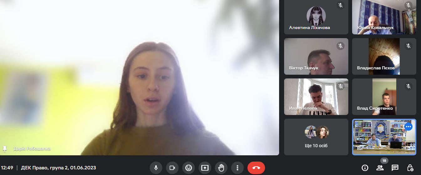Expand the 'Ще 10 осіб' participants tile
Image resolution: width=421 pixels, height=175 pixels.
tap(316, 137)
